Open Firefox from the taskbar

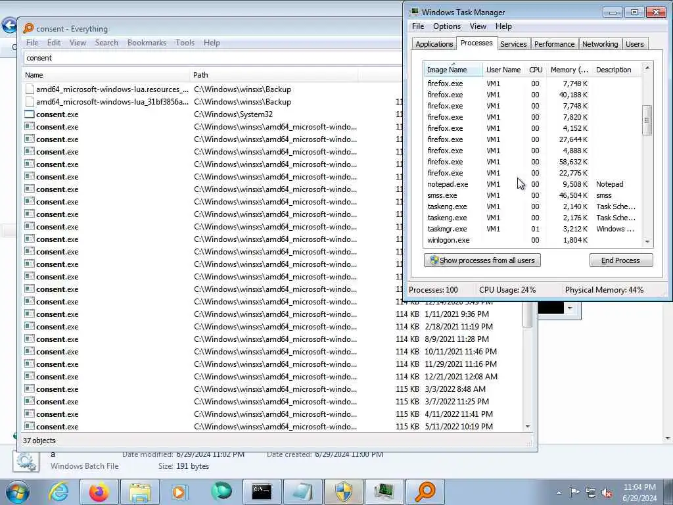(99, 492)
